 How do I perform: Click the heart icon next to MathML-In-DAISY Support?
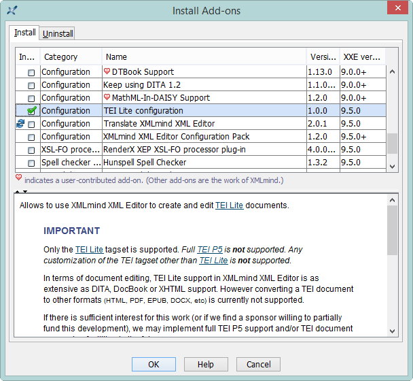click(107, 97)
